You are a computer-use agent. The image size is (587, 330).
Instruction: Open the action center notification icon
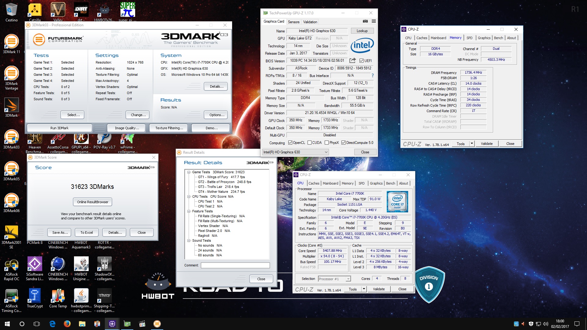coord(577,324)
